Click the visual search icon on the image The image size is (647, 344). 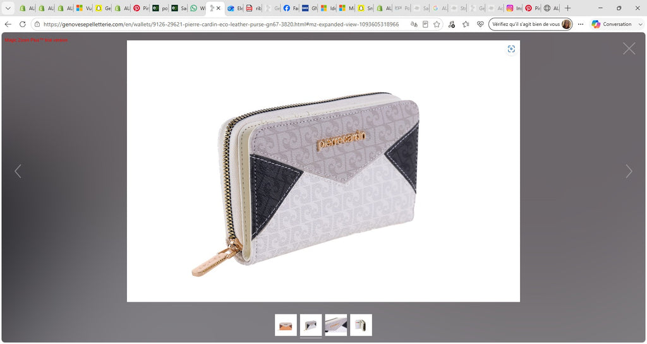click(511, 49)
